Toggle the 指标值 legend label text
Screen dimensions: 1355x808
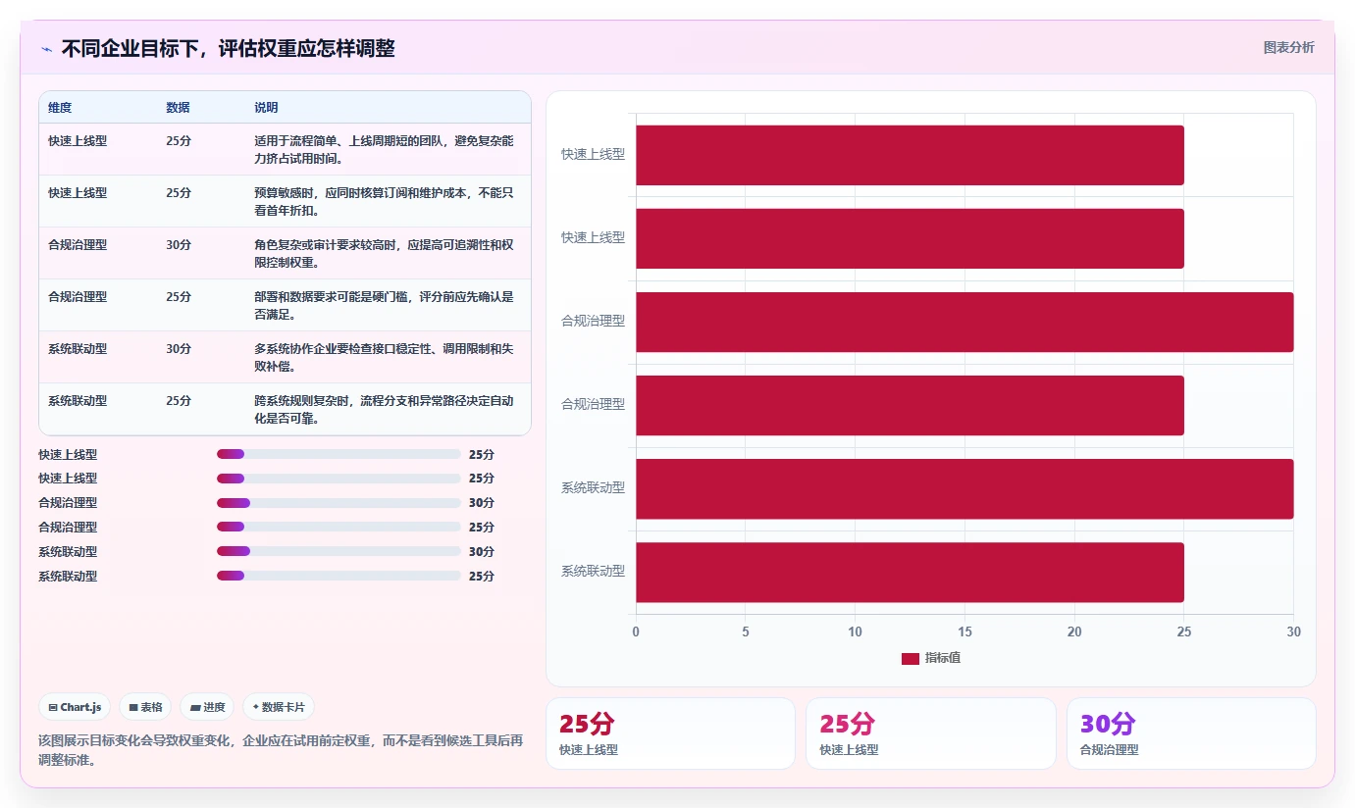coord(943,658)
